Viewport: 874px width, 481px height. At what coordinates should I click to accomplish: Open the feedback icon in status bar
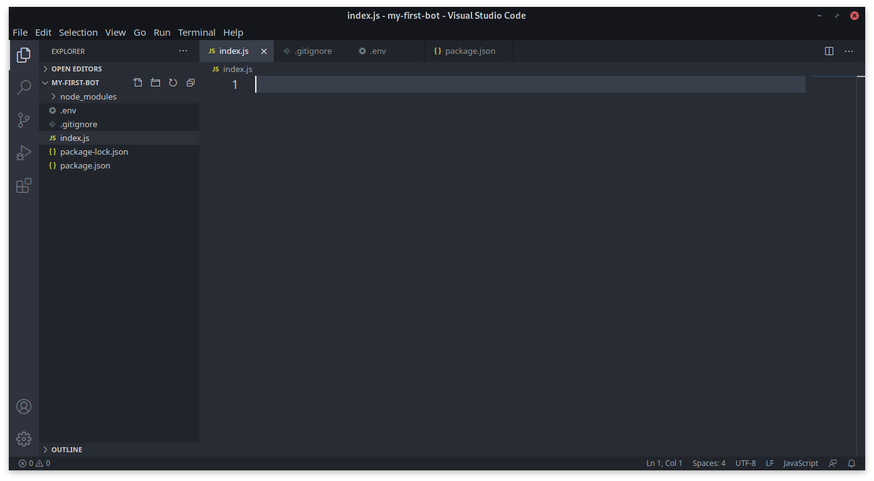tap(833, 463)
